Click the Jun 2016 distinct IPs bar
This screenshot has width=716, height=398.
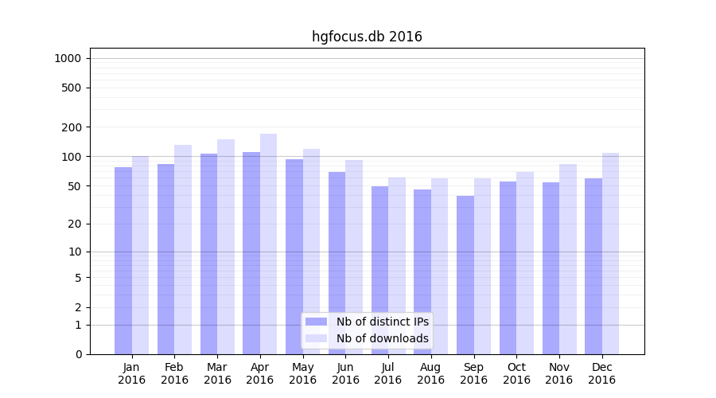[x=337, y=263]
